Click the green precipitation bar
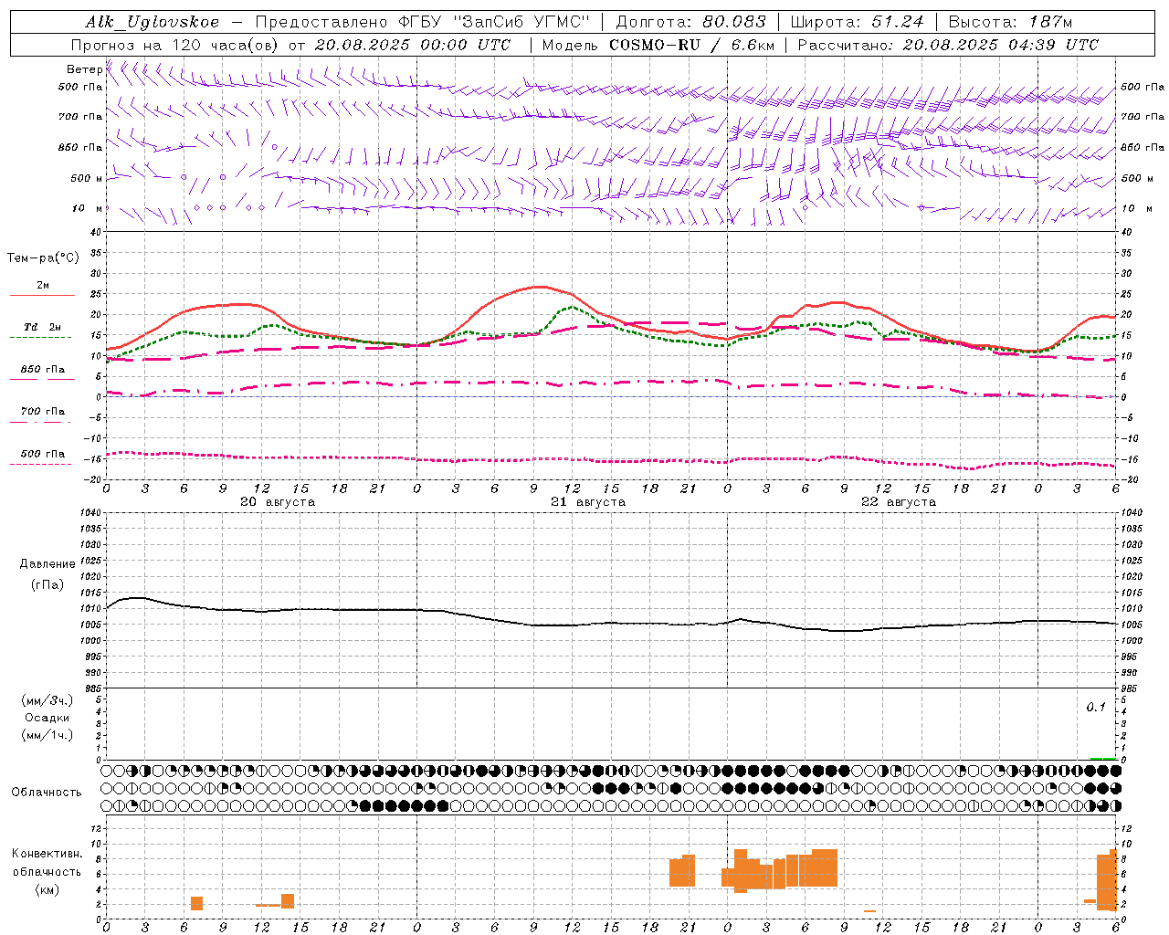Screen dimensions: 1169x935 click(x=1103, y=758)
